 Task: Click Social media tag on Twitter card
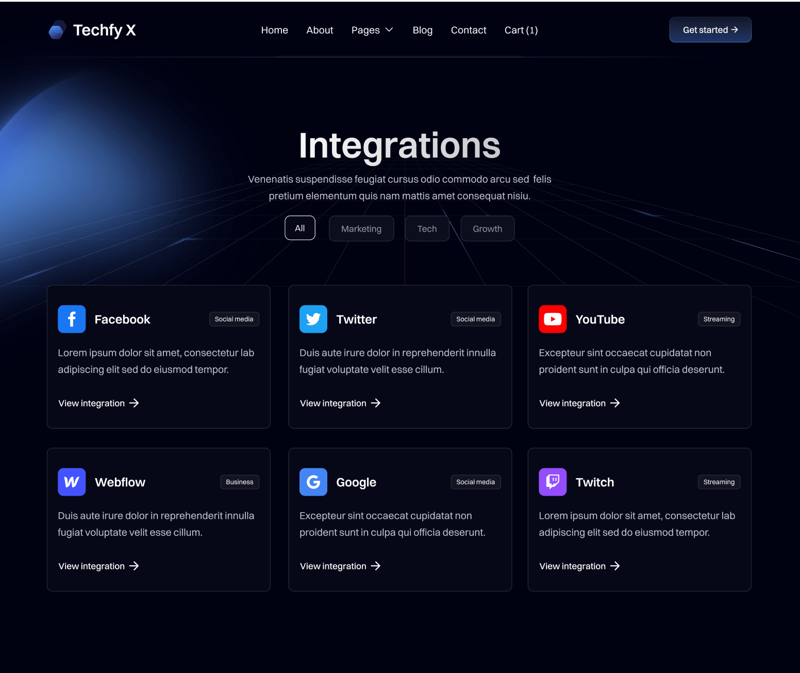click(475, 319)
